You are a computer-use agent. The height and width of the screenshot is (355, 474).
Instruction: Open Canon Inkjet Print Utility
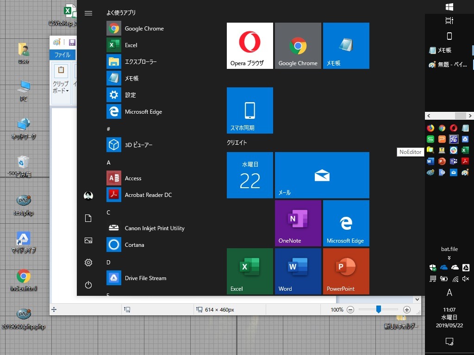[145, 228]
